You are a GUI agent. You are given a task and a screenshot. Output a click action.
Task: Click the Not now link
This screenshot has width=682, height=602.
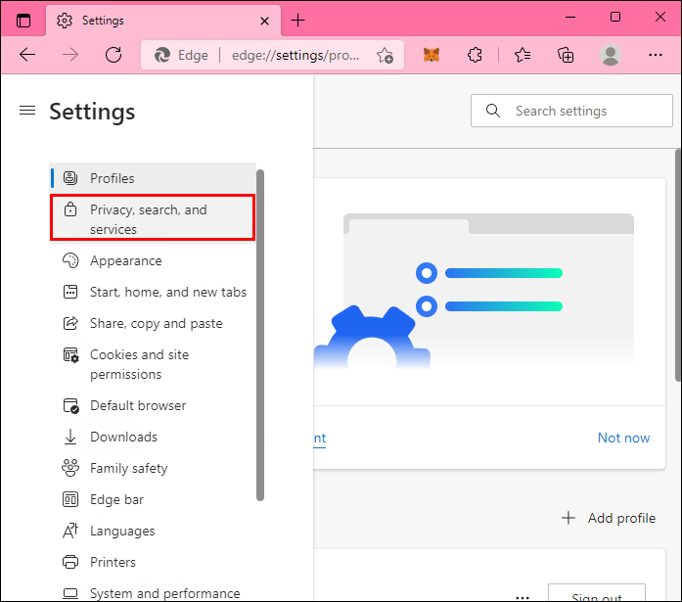click(x=623, y=438)
